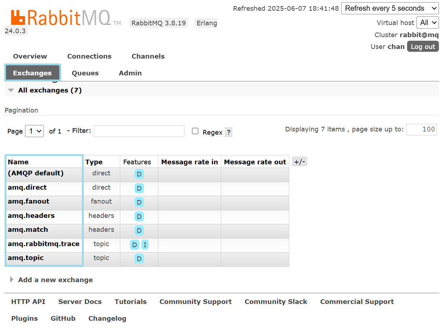
Task: Sort by the Name column header
Action: tap(18, 162)
